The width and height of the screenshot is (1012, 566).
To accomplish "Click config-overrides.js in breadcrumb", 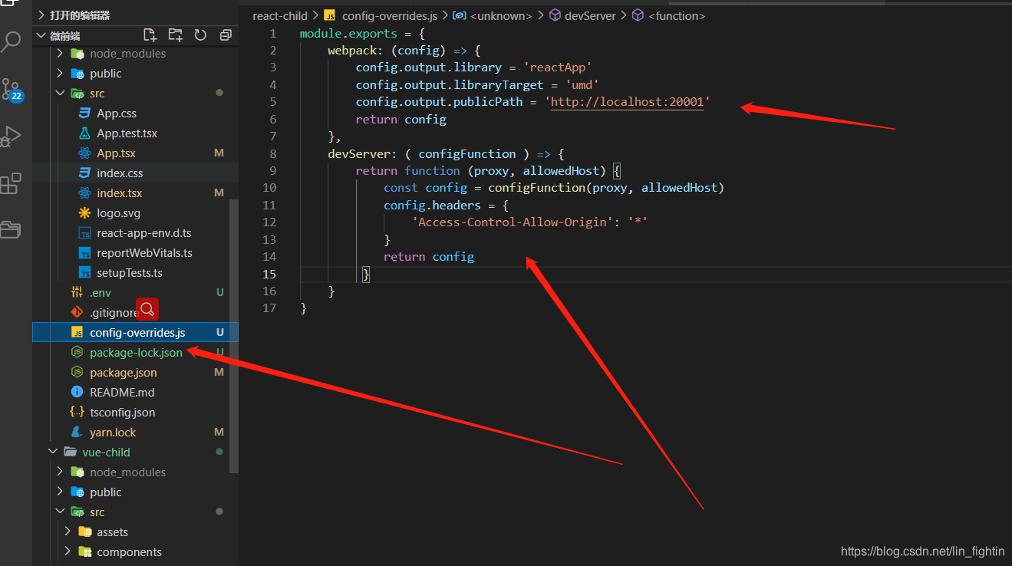I will pyautogui.click(x=389, y=15).
